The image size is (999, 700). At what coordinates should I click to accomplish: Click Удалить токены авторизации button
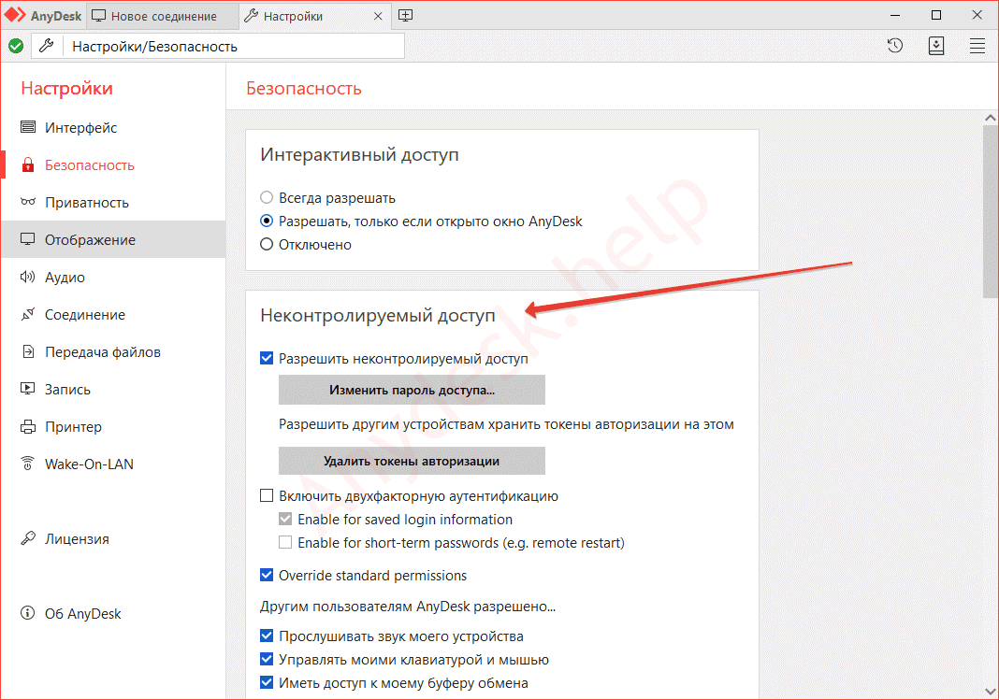click(x=412, y=461)
